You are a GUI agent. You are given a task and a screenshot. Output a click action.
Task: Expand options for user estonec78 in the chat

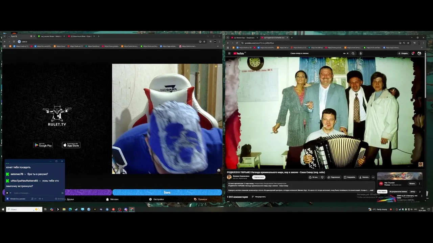tap(25, 174)
